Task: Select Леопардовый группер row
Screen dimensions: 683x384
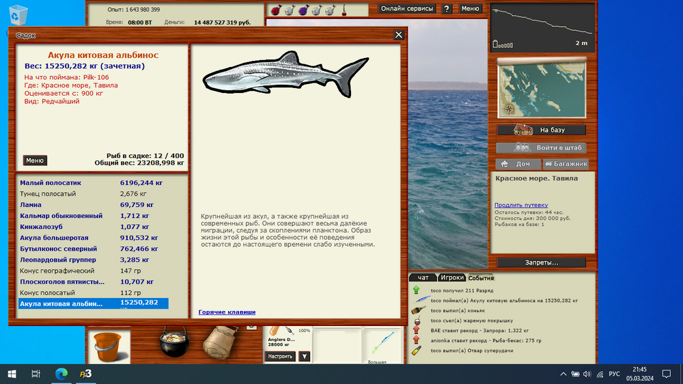Action: coord(93,260)
